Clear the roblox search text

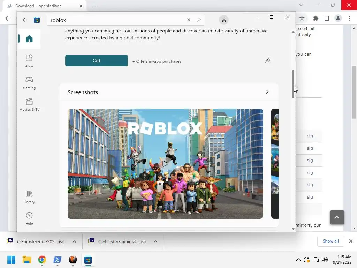point(189,20)
